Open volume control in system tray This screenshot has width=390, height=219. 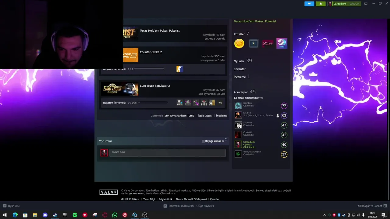click(x=358, y=215)
